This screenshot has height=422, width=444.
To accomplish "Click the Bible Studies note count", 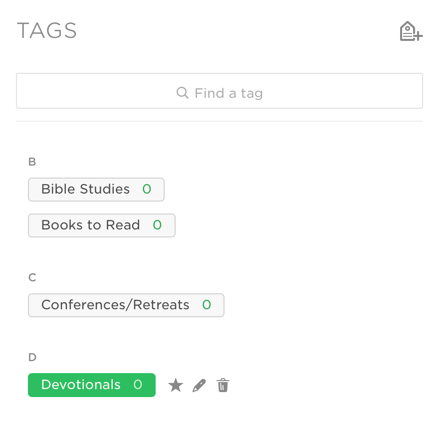I will pyautogui.click(x=147, y=190).
